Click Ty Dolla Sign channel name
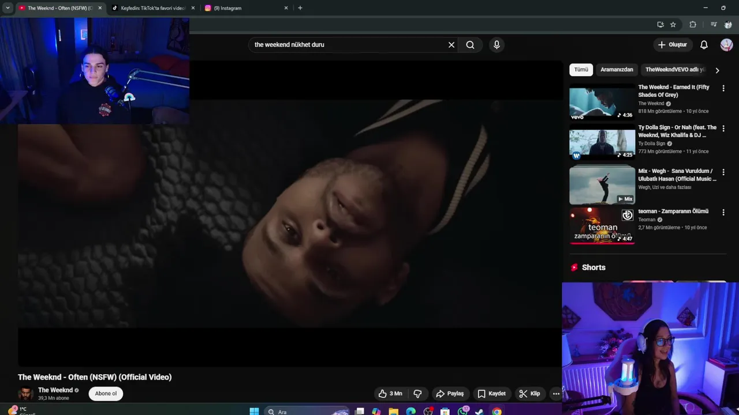 652,144
